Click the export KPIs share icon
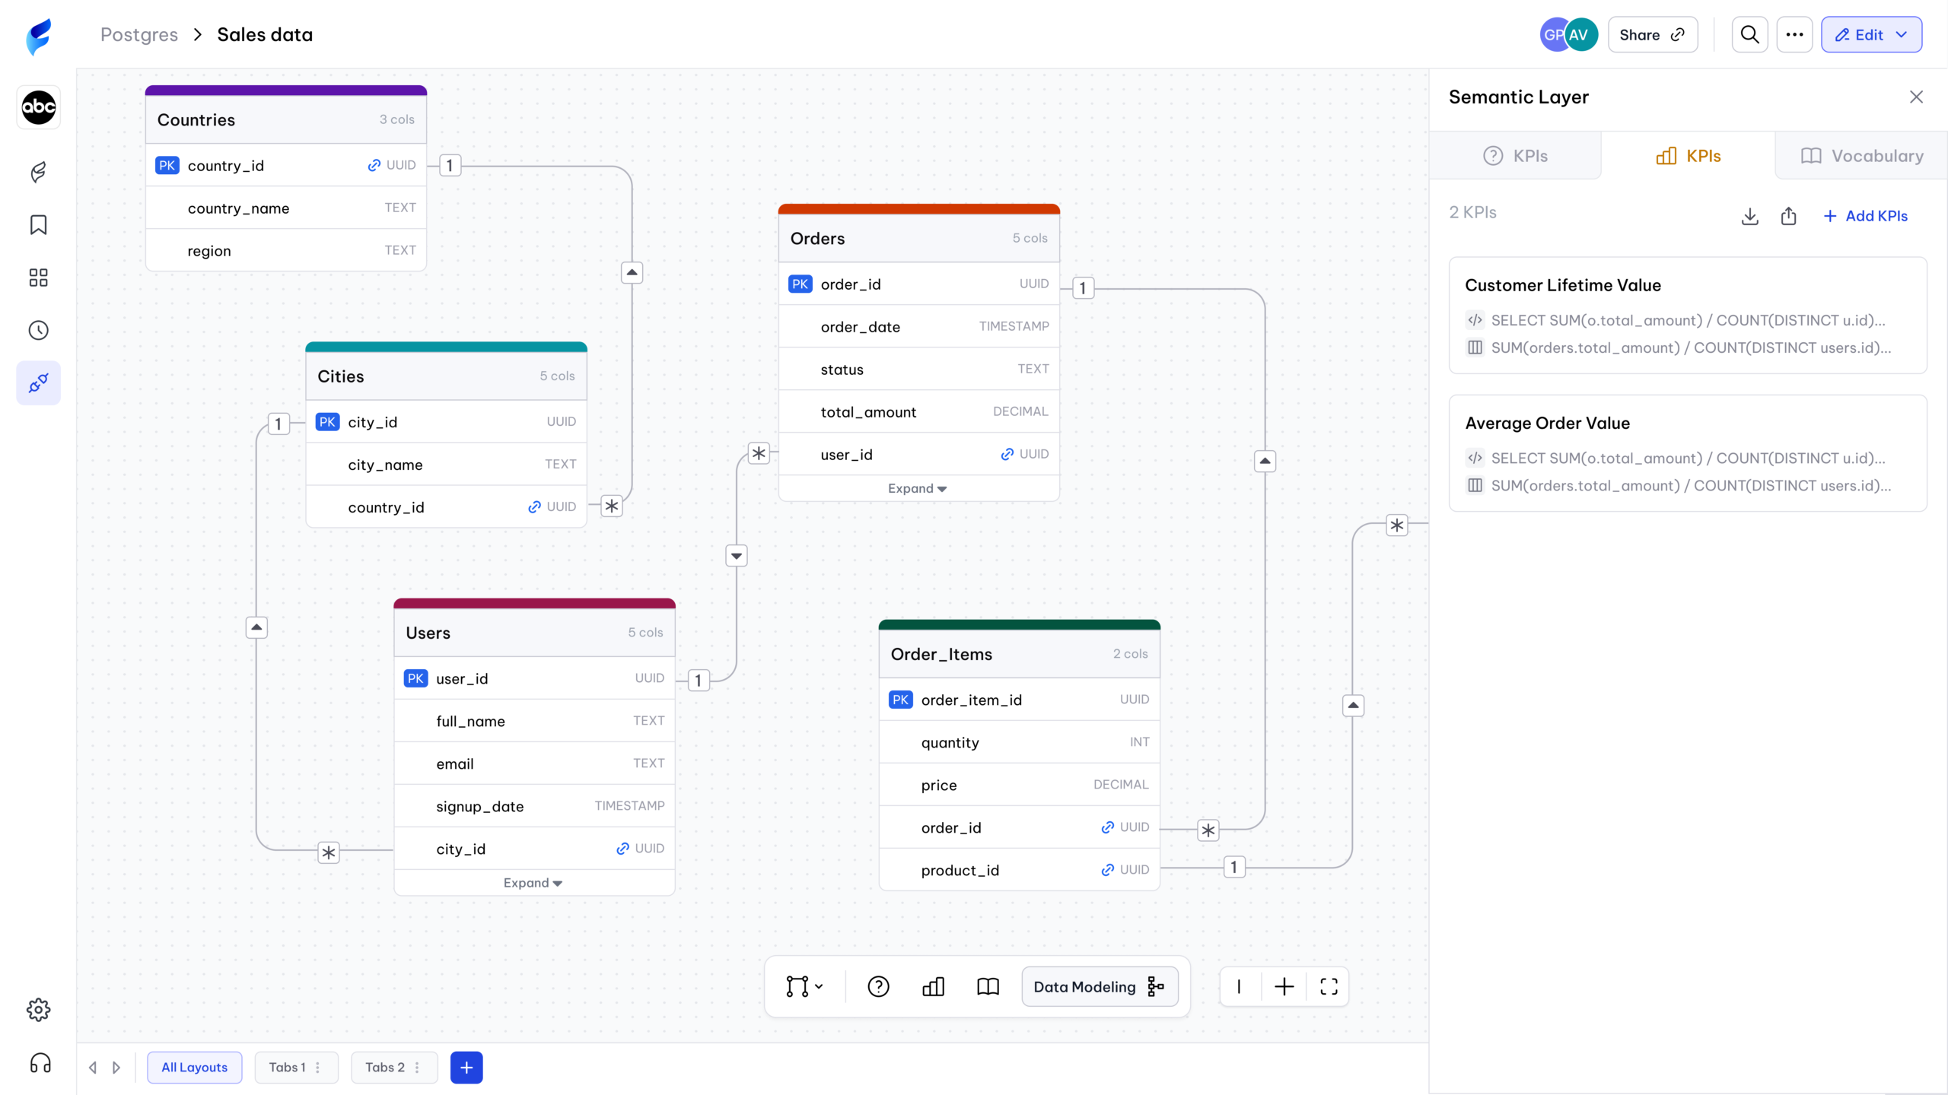The height and width of the screenshot is (1095, 1948). click(x=1788, y=216)
